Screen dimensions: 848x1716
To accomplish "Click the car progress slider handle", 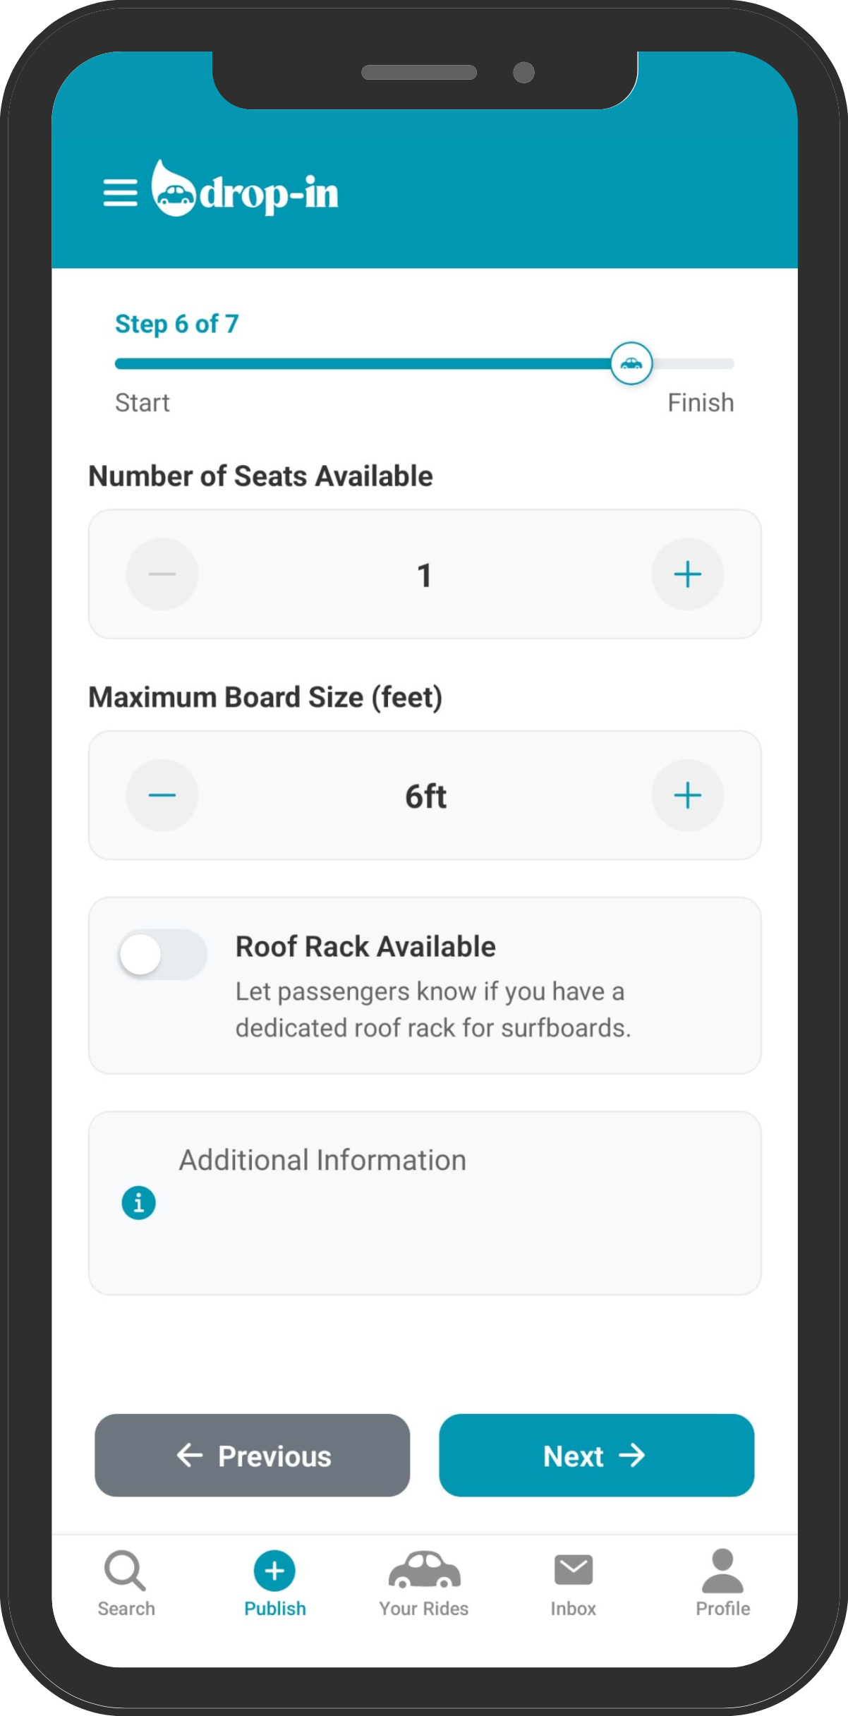I will coord(631,363).
